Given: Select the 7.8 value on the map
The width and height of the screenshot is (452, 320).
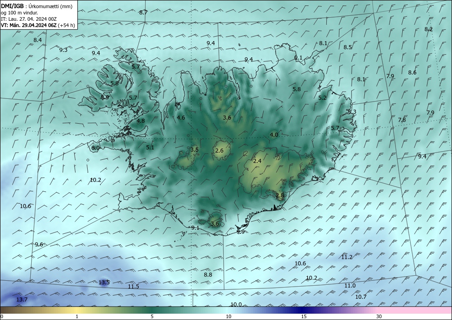Looking at the screenshot, I should tap(402, 120).
